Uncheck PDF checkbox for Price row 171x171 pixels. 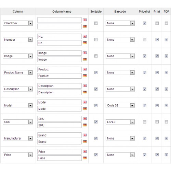166,155
